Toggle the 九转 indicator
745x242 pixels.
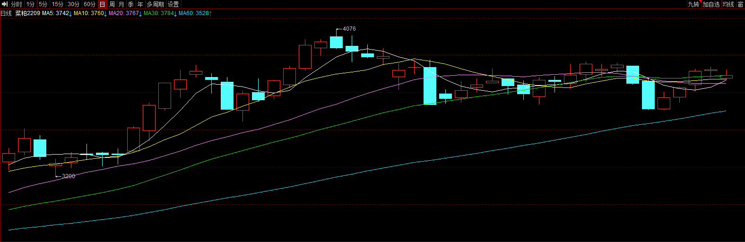(x=693, y=4)
